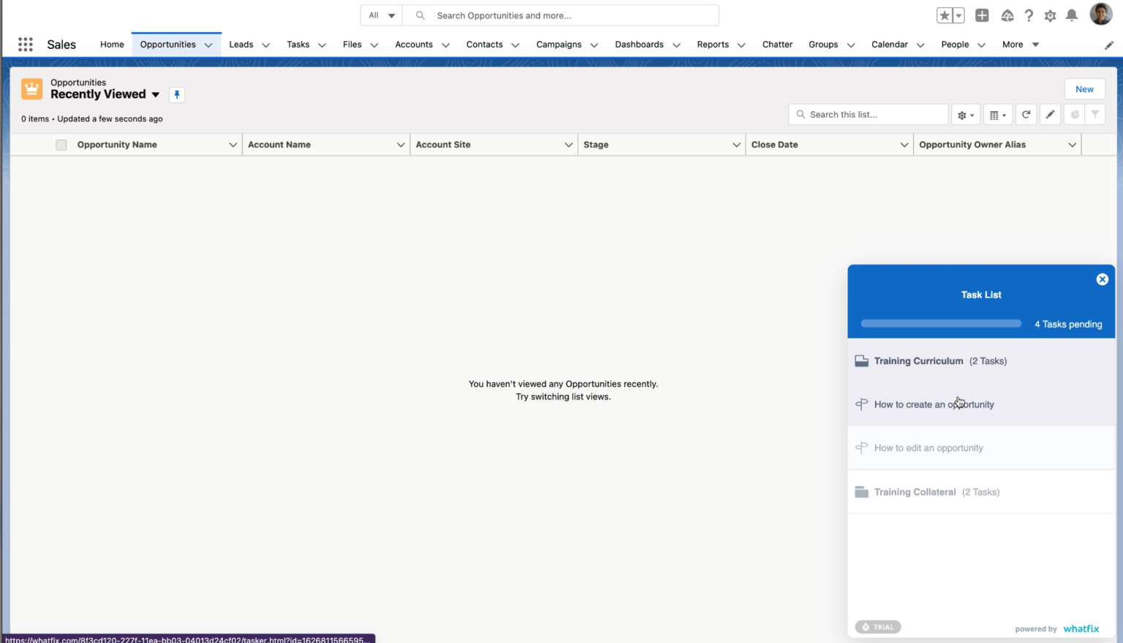Click the Refresh list icon

[x=1026, y=114]
